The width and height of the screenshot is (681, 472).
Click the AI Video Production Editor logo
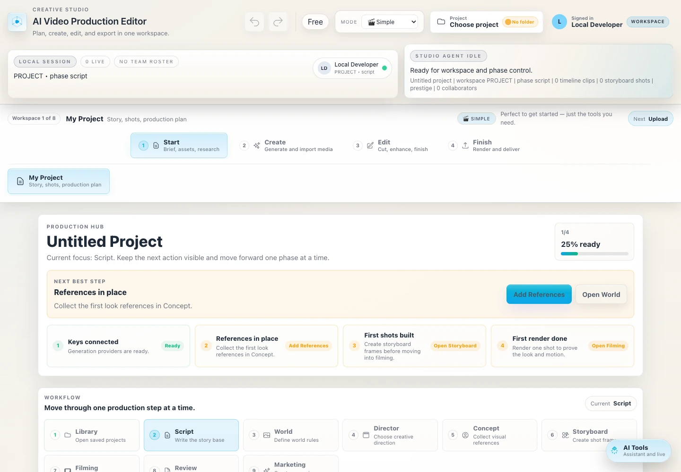coord(17,22)
